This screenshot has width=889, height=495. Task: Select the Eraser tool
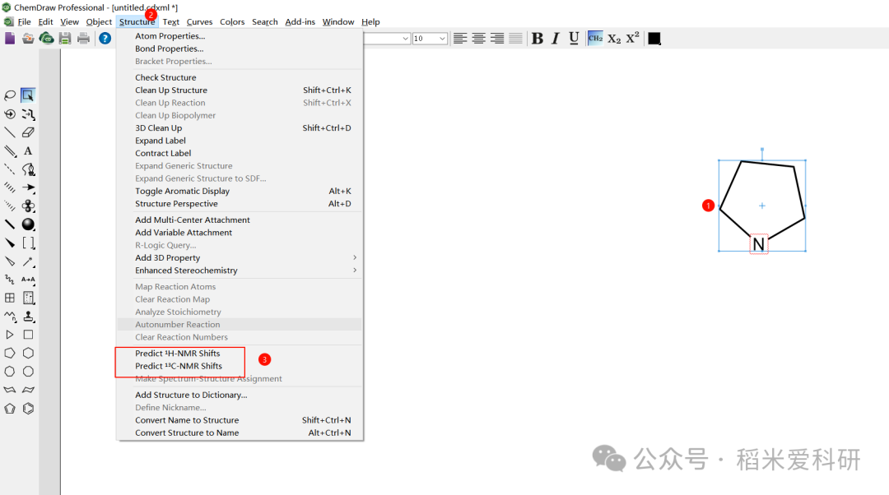pos(28,132)
